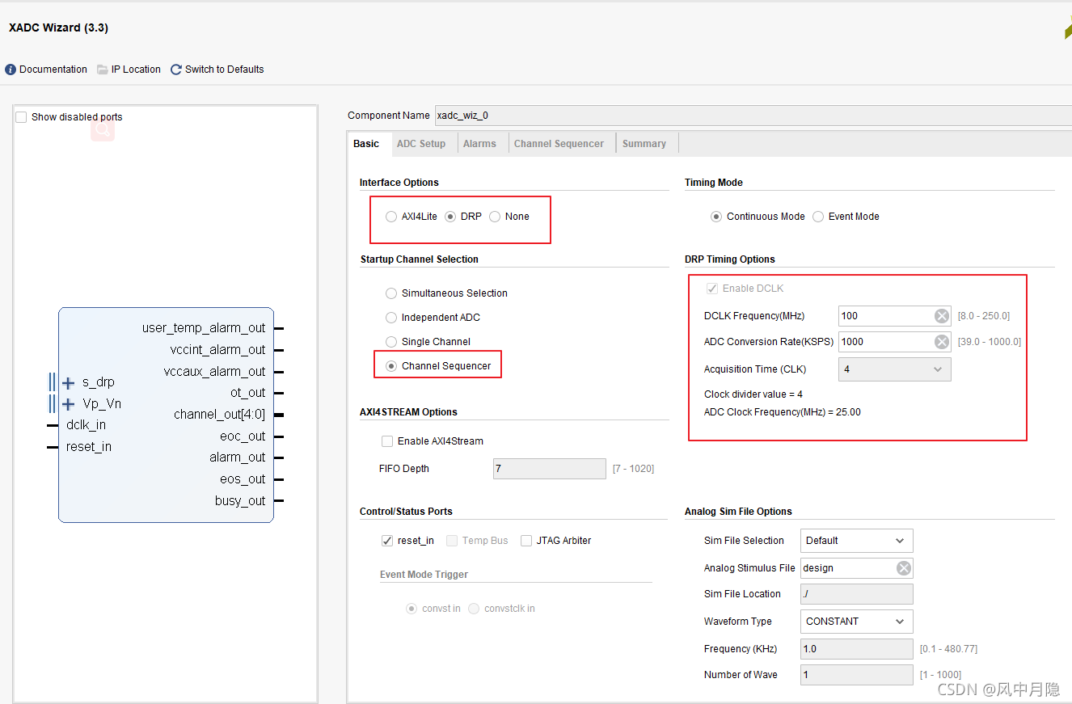Clear the DCLK Frequency field

tap(942, 316)
